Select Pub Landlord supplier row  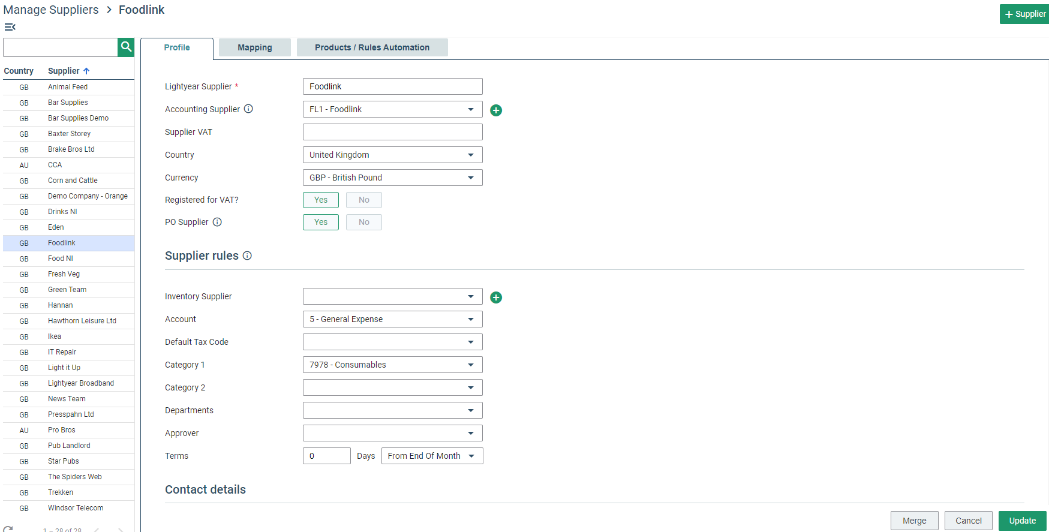69,446
